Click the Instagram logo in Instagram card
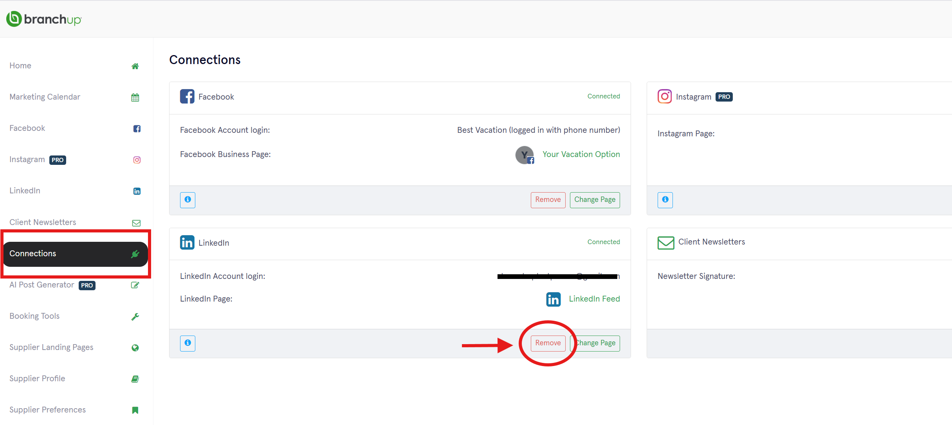This screenshot has height=425, width=952. (x=665, y=96)
